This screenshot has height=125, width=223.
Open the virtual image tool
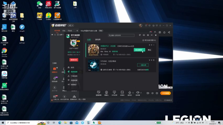point(54,88)
